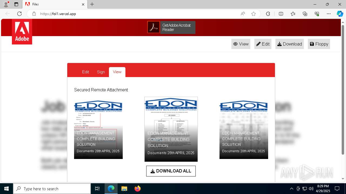Screen dimensions: 346x194
Task: Click the browser refresh icon
Action: click(x=19, y=14)
